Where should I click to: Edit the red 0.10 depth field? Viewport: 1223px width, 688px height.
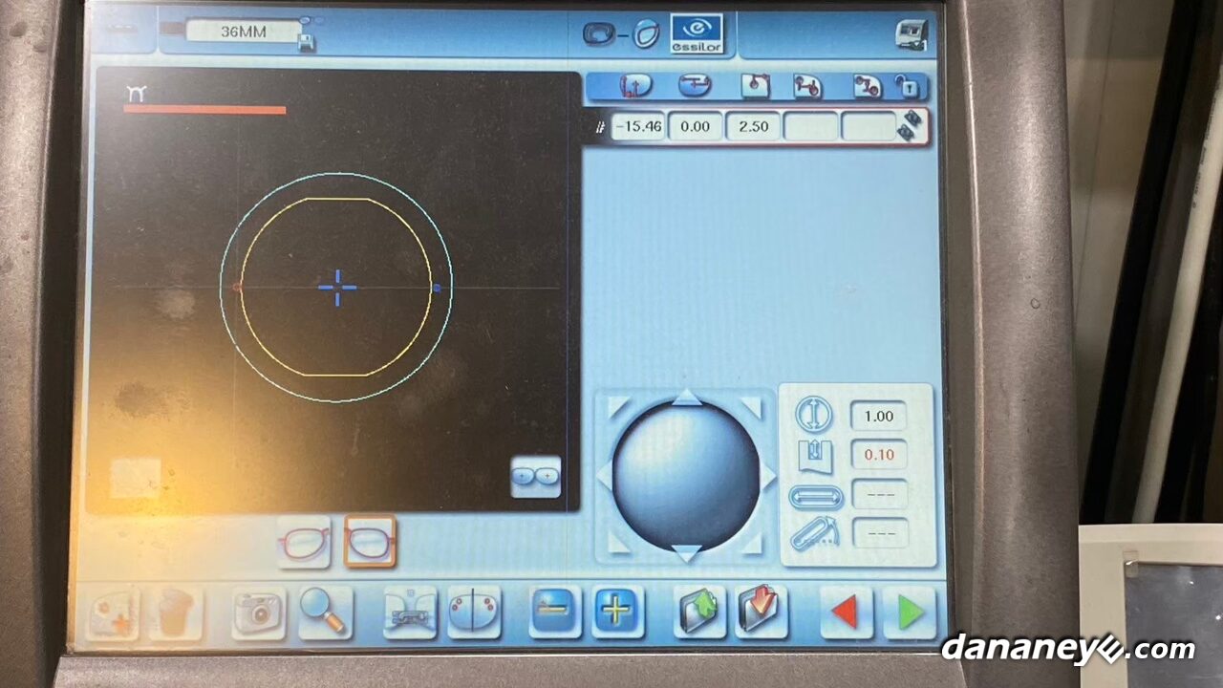(878, 455)
